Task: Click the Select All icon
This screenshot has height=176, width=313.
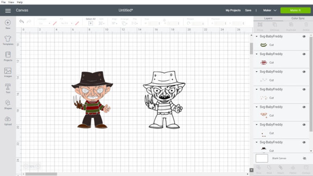Action: (x=91, y=23)
